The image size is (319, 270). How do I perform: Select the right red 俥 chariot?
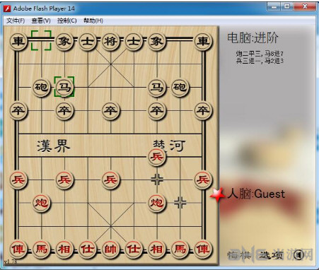(x=203, y=250)
